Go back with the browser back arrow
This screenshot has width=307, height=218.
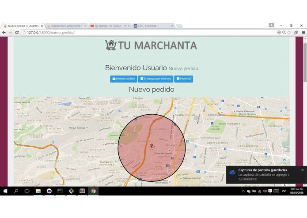click(x=4, y=33)
